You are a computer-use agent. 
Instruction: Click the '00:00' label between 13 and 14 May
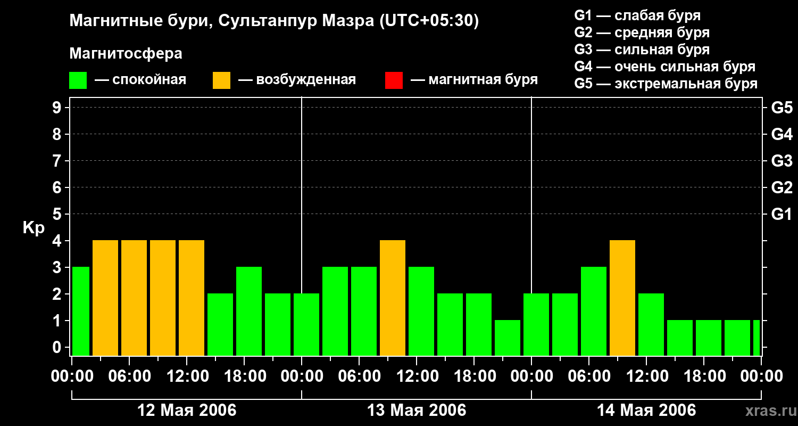[531, 376]
